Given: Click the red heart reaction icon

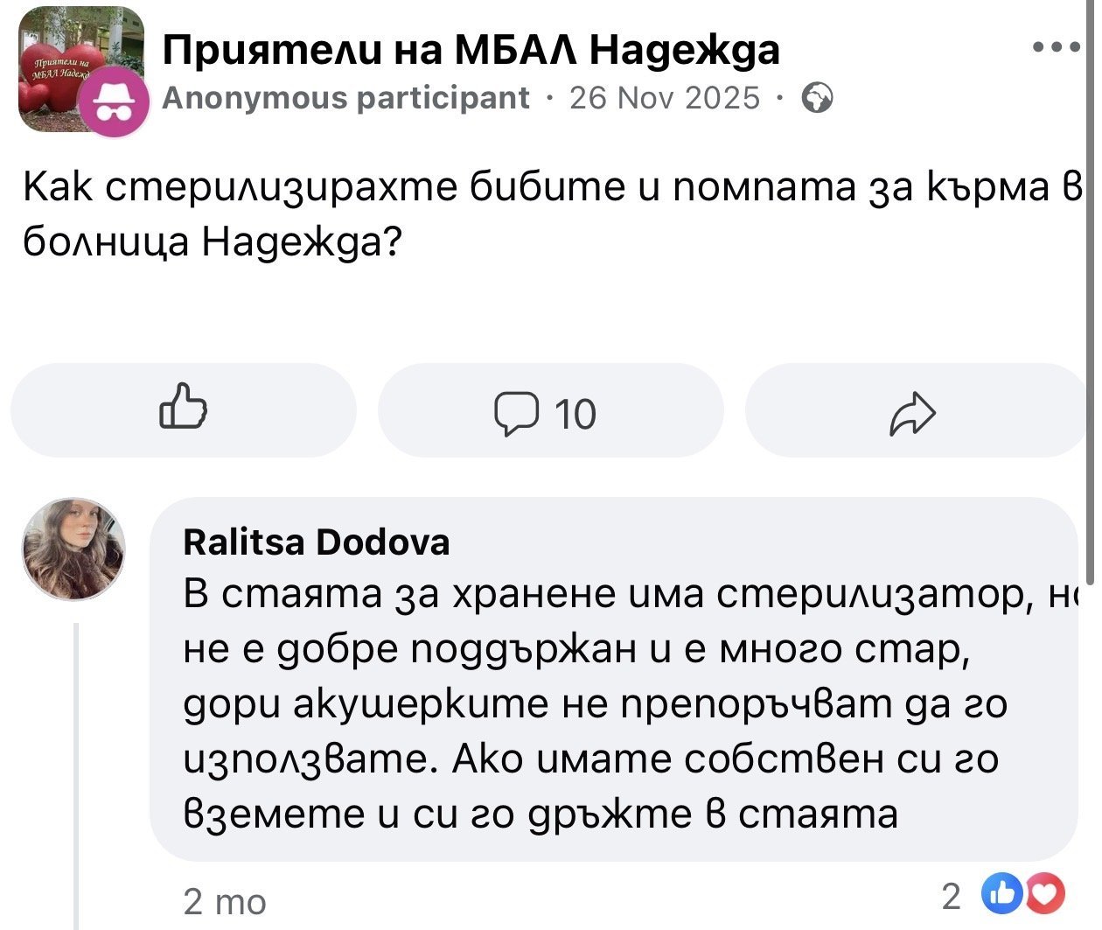Looking at the screenshot, I should 1048,893.
